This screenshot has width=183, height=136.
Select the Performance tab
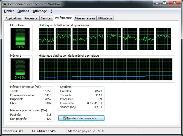(x=63, y=18)
